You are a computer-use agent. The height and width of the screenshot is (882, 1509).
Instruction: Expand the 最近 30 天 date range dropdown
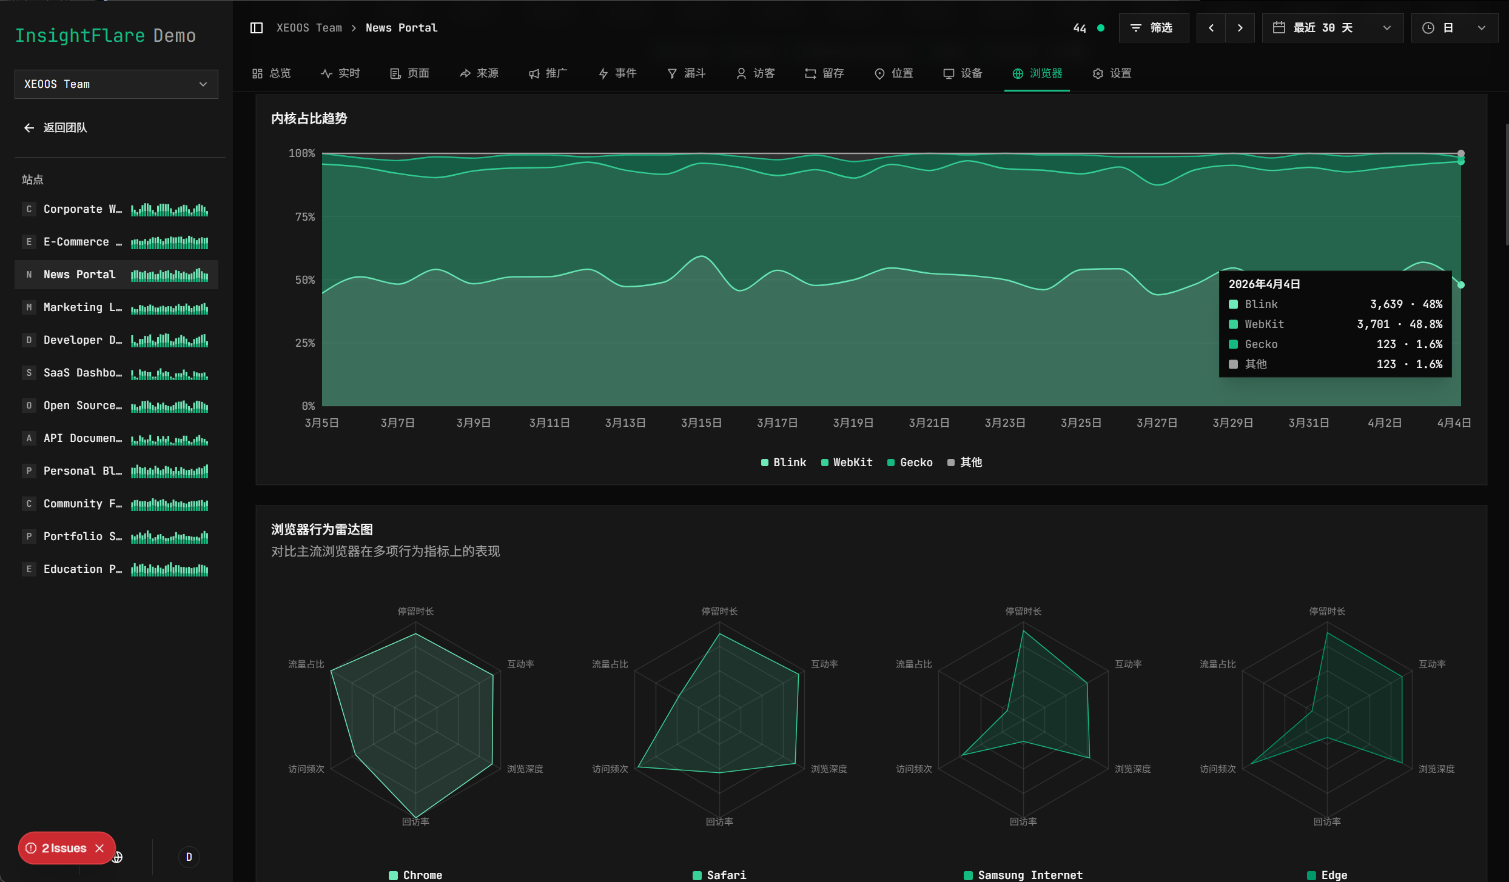pos(1333,28)
